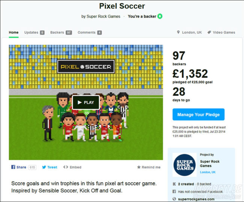Open the Super Rock Games creator link
The image size is (244, 202).
pos(210,163)
